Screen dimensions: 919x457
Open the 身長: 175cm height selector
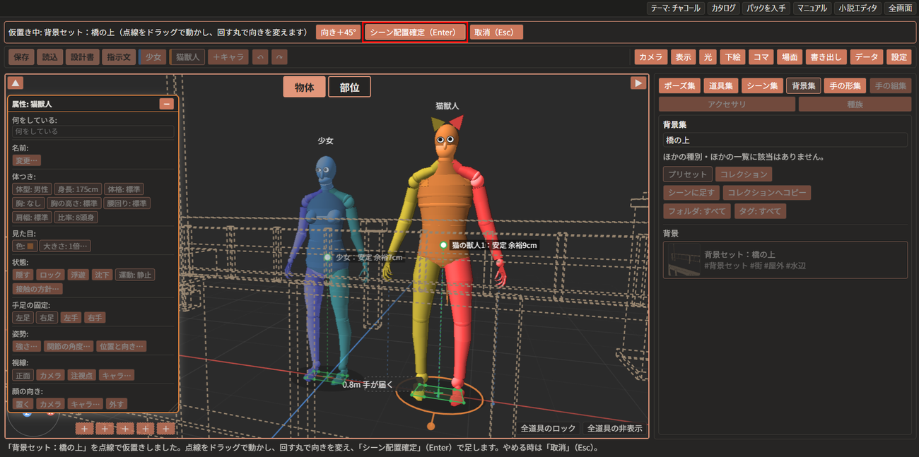77,189
